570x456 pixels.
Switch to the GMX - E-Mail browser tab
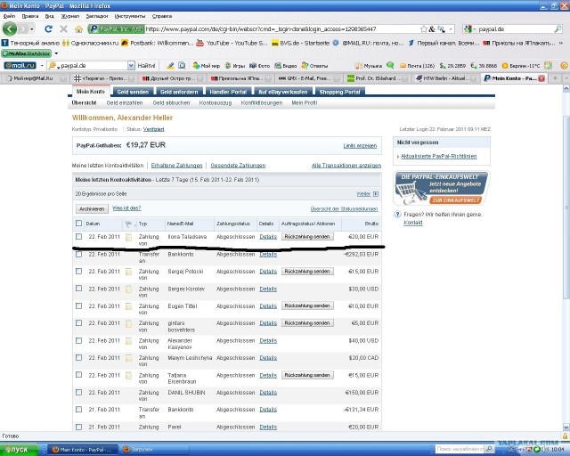coord(308,78)
